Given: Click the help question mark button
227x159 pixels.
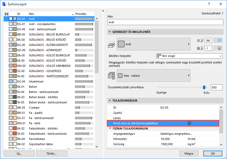Looking at the screenshot, I should click(x=209, y=4).
